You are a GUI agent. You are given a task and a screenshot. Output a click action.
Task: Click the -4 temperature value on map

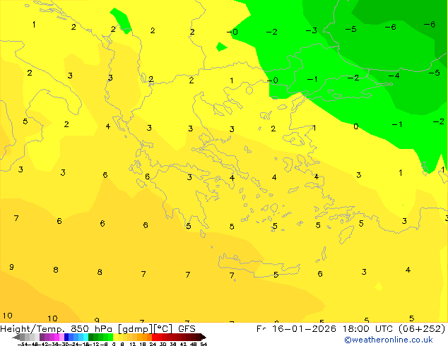point(394,76)
